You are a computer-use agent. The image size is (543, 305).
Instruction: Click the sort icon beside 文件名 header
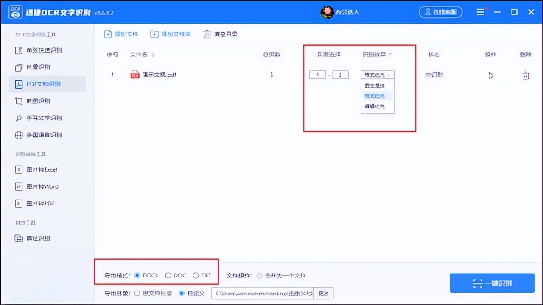coord(153,55)
